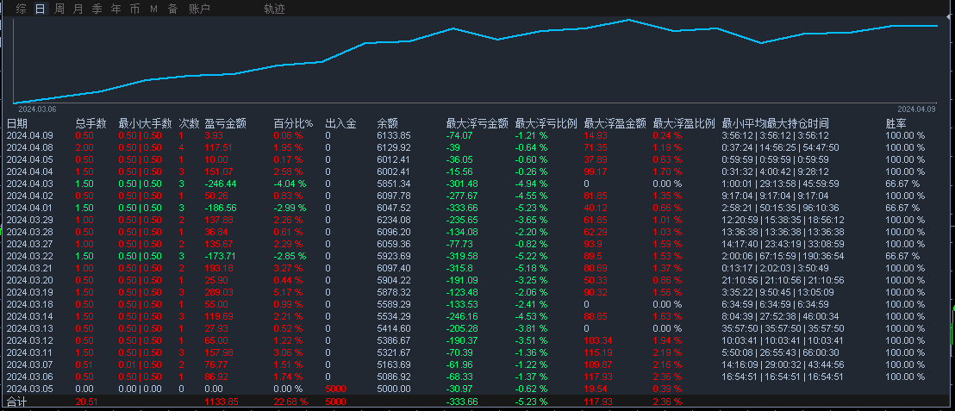Select the 2024.03.21 date row
The width and height of the screenshot is (955, 411).
30,268
